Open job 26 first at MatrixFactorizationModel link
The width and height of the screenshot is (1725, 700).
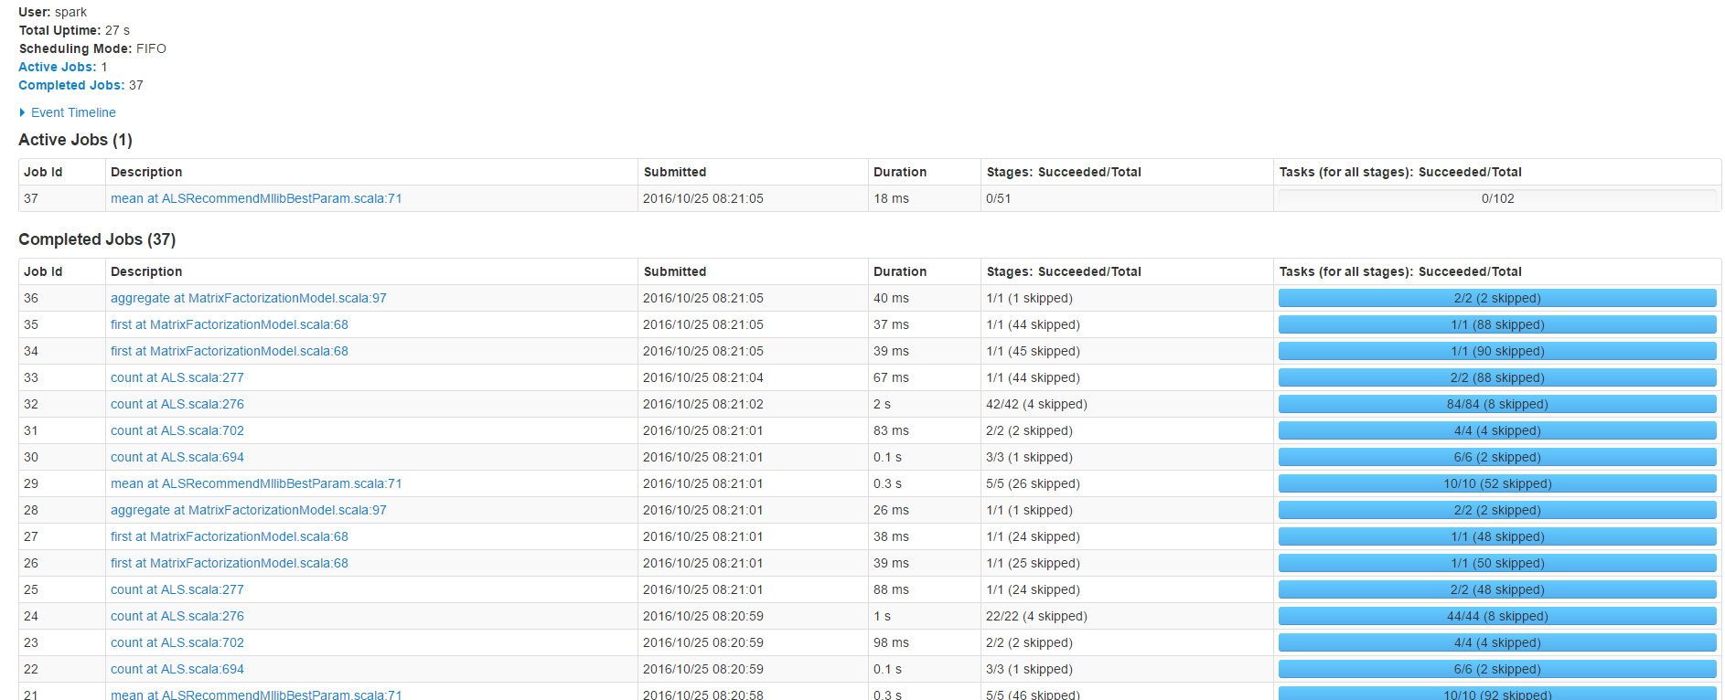click(x=229, y=563)
